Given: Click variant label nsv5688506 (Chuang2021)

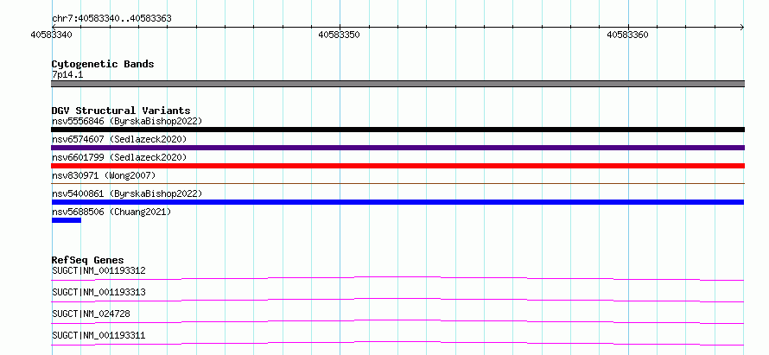Looking at the screenshot, I should (x=111, y=212).
